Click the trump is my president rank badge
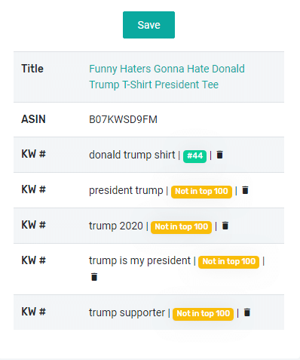This screenshot has width=300, height=360. click(228, 262)
